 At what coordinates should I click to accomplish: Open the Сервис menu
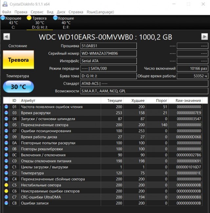[x=37, y=12]
